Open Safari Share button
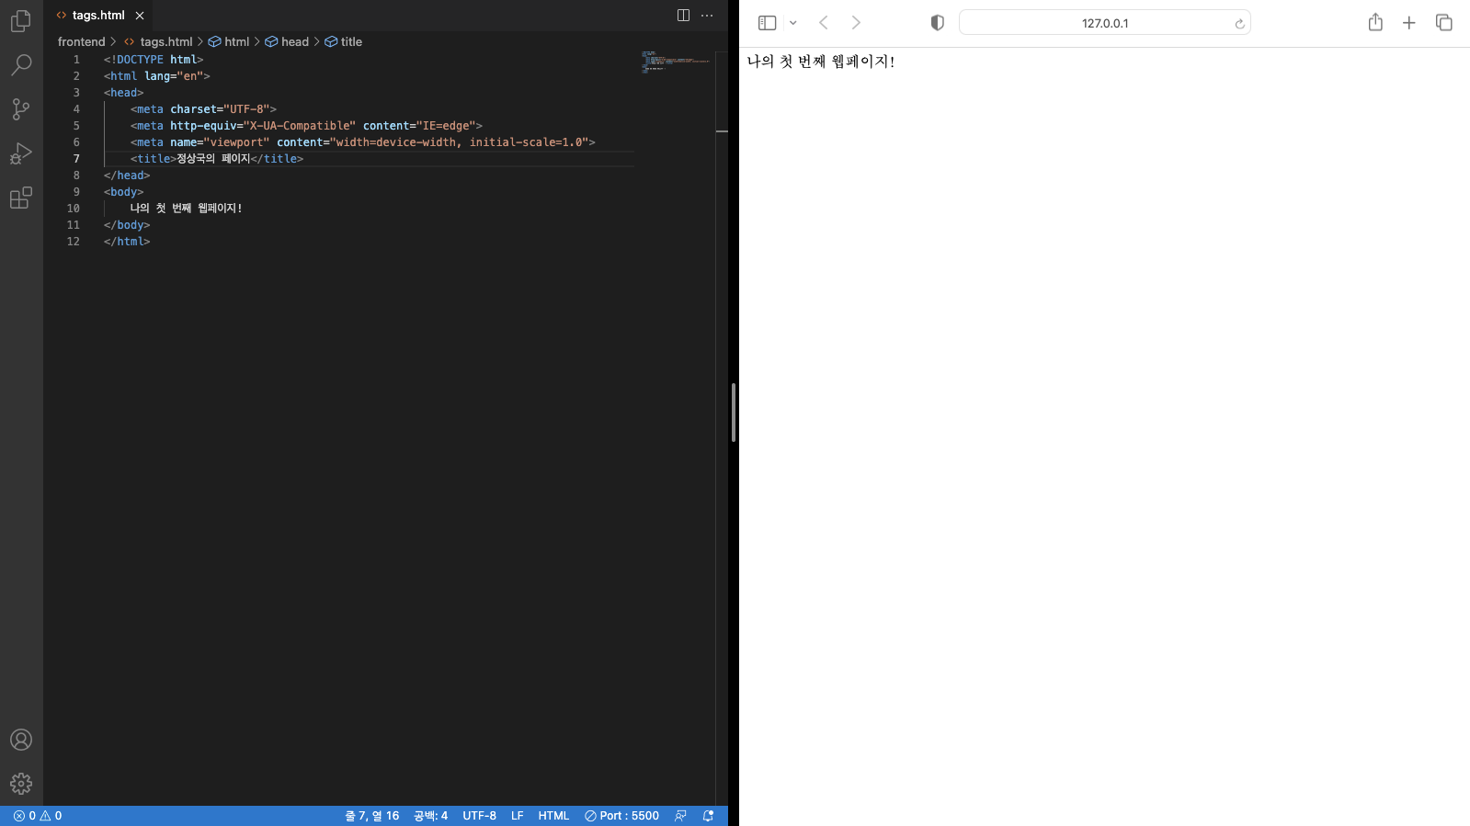This screenshot has width=1470, height=826. pos(1375,23)
